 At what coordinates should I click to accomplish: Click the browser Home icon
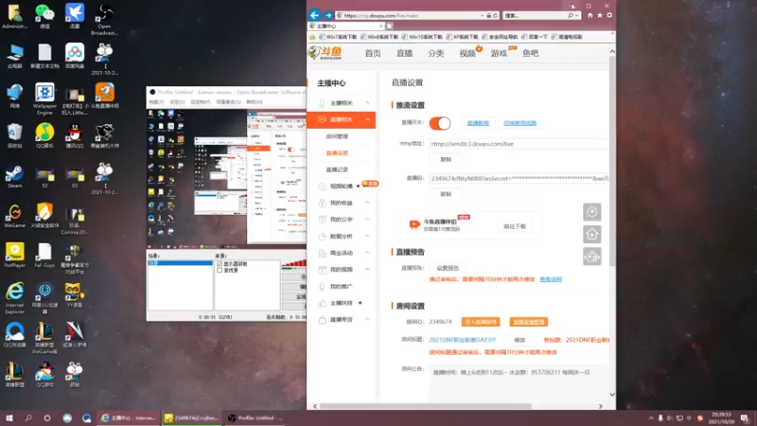[x=590, y=15]
